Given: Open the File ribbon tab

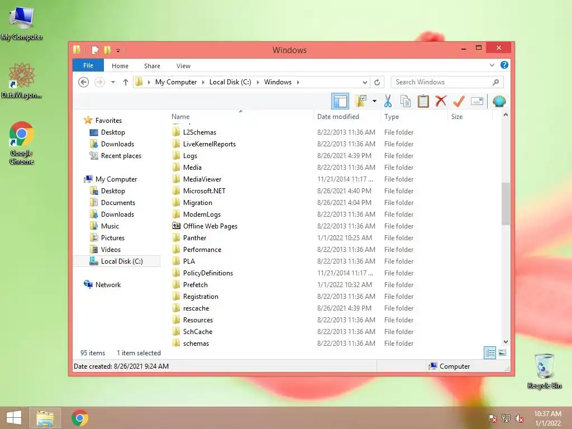Looking at the screenshot, I should click(x=88, y=65).
